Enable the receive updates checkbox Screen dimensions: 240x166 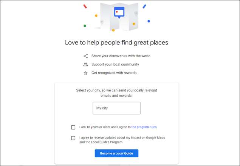(x=73, y=138)
